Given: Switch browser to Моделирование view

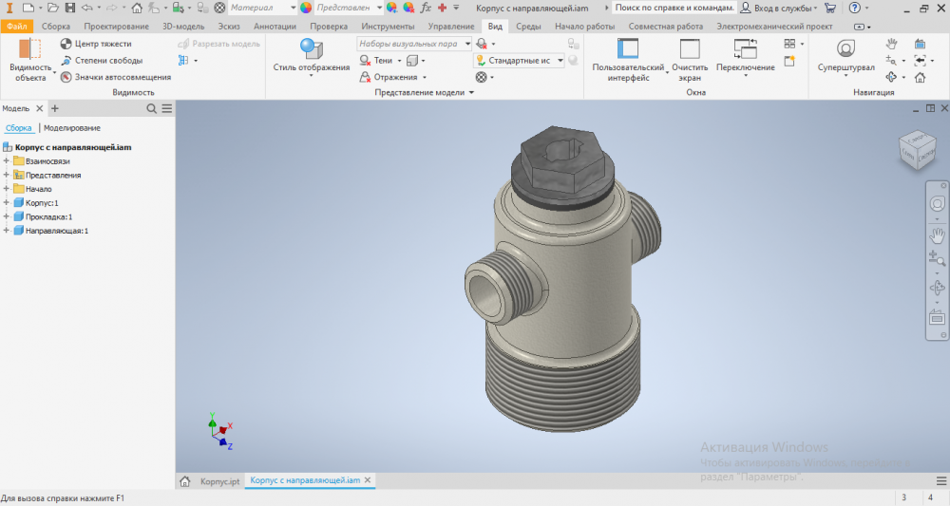Looking at the screenshot, I should [72, 127].
